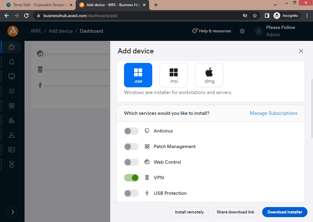313x222 pixels.
Task: Open the Chrome three-dot menu
Action: pyautogui.click(x=307, y=16)
